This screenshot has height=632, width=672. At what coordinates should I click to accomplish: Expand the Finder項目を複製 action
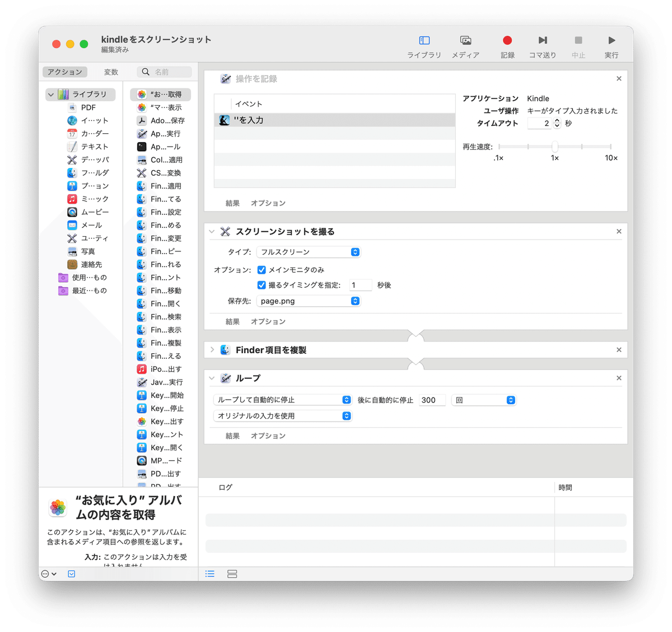point(212,350)
